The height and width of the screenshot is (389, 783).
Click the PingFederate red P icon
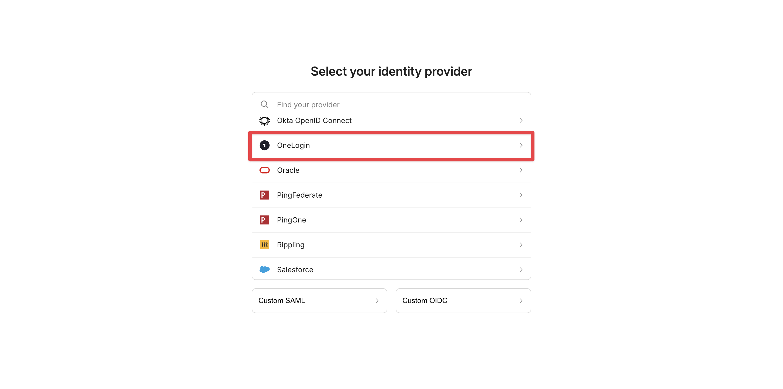[264, 195]
